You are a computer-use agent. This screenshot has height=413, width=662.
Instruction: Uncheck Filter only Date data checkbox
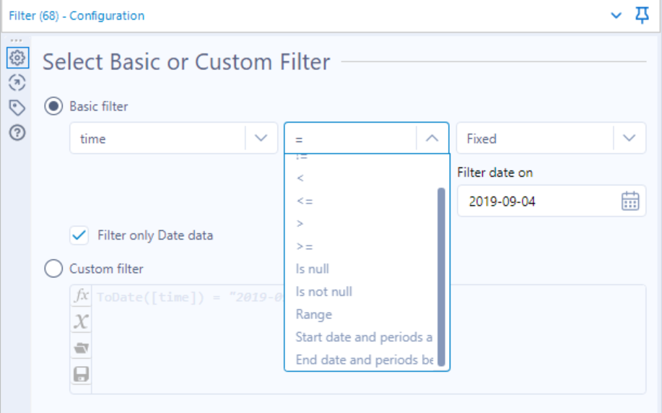coord(79,235)
